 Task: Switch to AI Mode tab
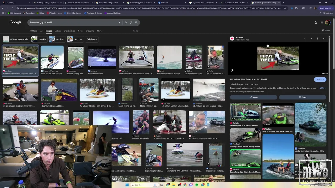33,31
